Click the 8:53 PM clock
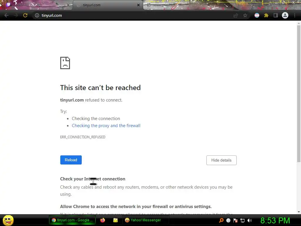 click(275, 220)
